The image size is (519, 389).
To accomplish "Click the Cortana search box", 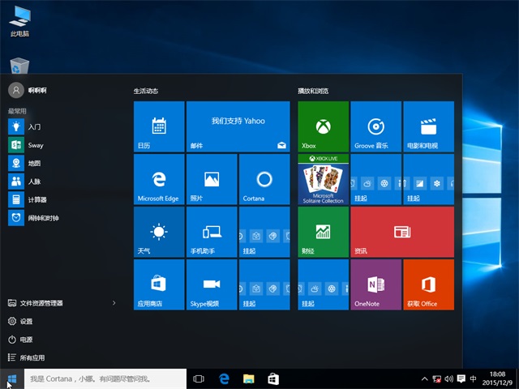I will (x=104, y=378).
